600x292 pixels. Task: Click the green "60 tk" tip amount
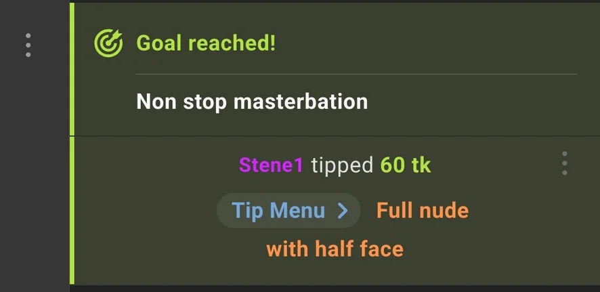click(405, 165)
